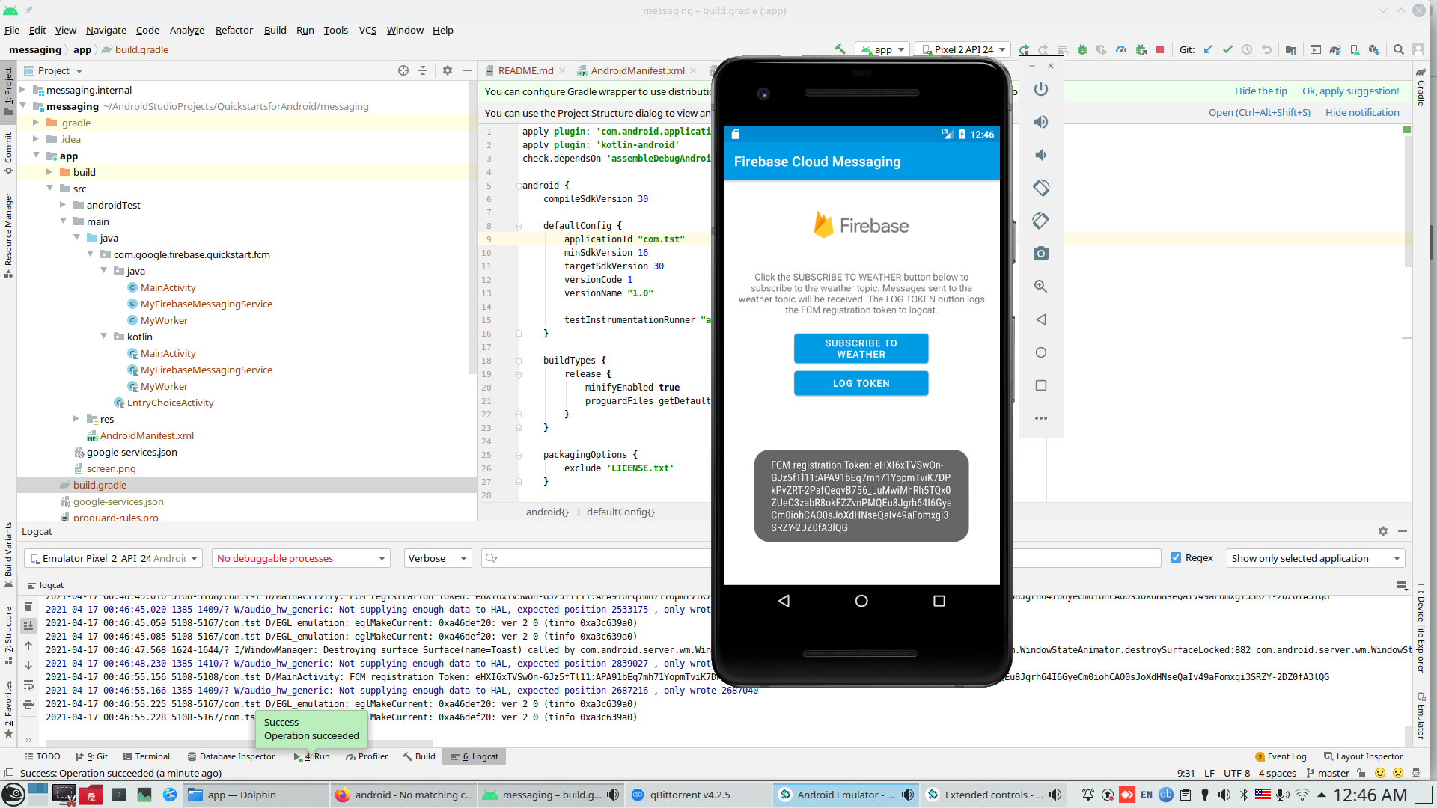This screenshot has height=808, width=1437.
Task: Toggle soft-wrap in logcat sidebar
Action: pos(28,685)
